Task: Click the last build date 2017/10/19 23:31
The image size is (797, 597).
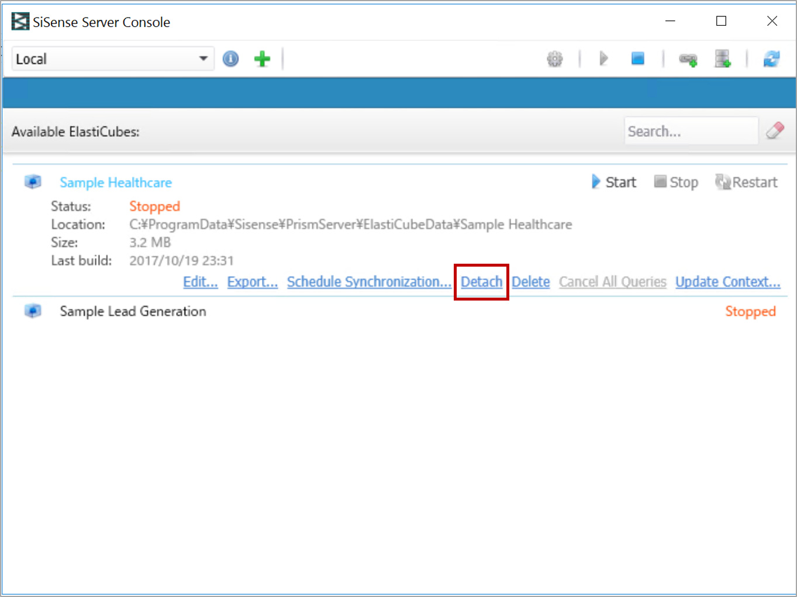Action: [x=181, y=260]
